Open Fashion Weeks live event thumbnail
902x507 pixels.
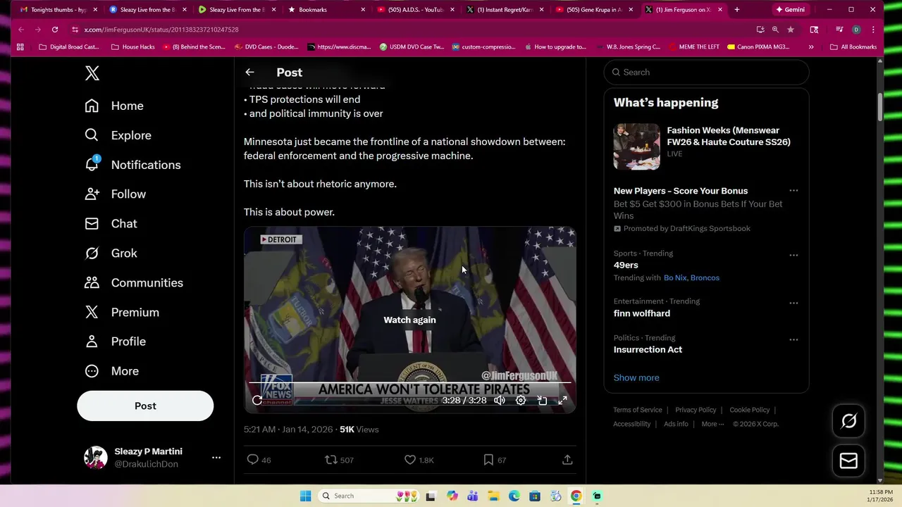coord(636,146)
